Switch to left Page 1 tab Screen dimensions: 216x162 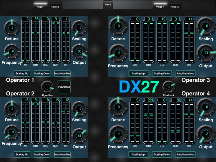[41, 5]
